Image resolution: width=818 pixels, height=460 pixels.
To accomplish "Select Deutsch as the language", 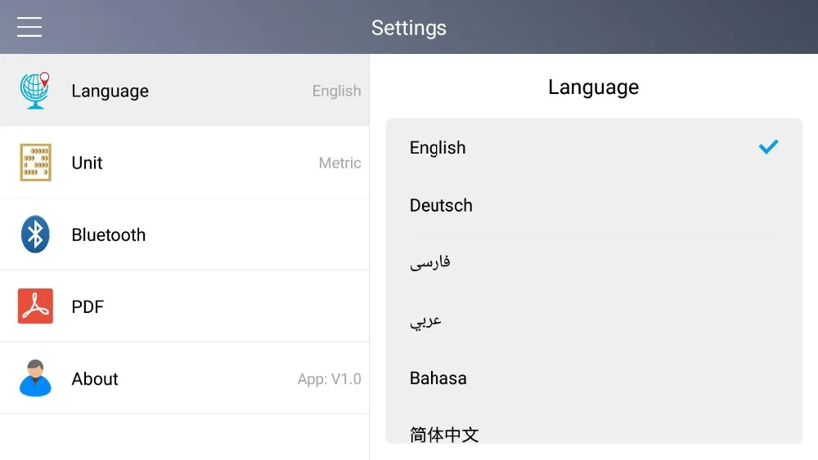I will 441,205.
